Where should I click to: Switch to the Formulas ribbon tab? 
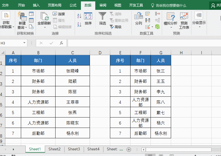(73, 5)
